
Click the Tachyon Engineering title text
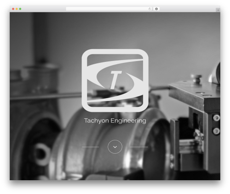[115, 121]
